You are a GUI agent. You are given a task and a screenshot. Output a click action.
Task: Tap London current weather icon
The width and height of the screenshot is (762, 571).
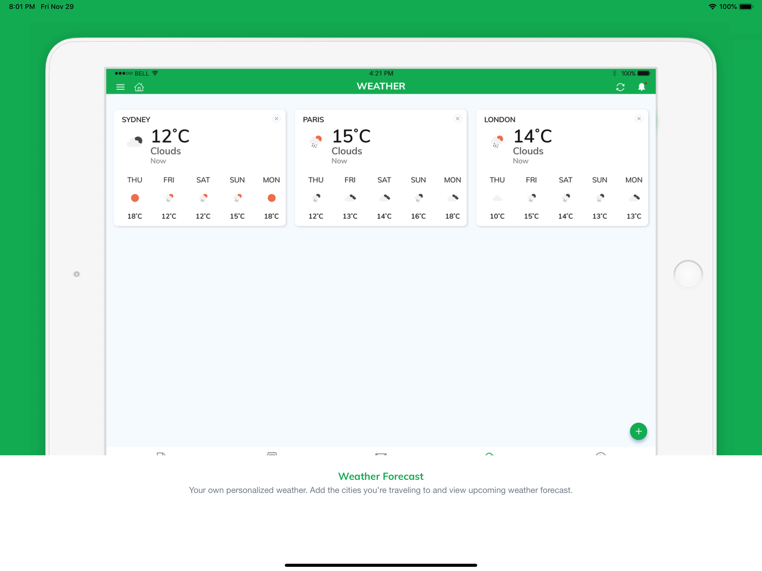[497, 142]
